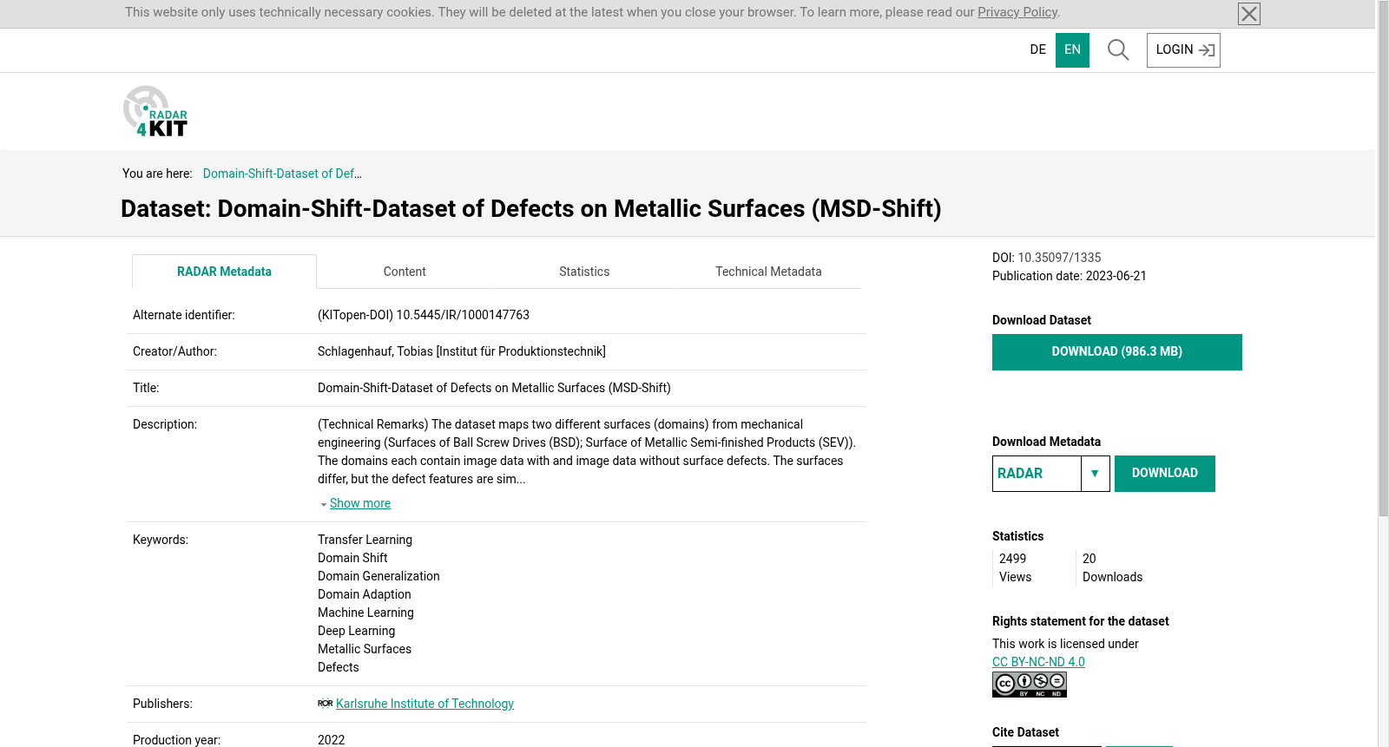Click the 'Domain Generalization' keyword
The height and width of the screenshot is (747, 1389).
tap(379, 576)
